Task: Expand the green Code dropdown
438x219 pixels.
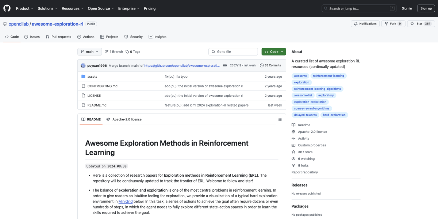Action: (x=273, y=52)
